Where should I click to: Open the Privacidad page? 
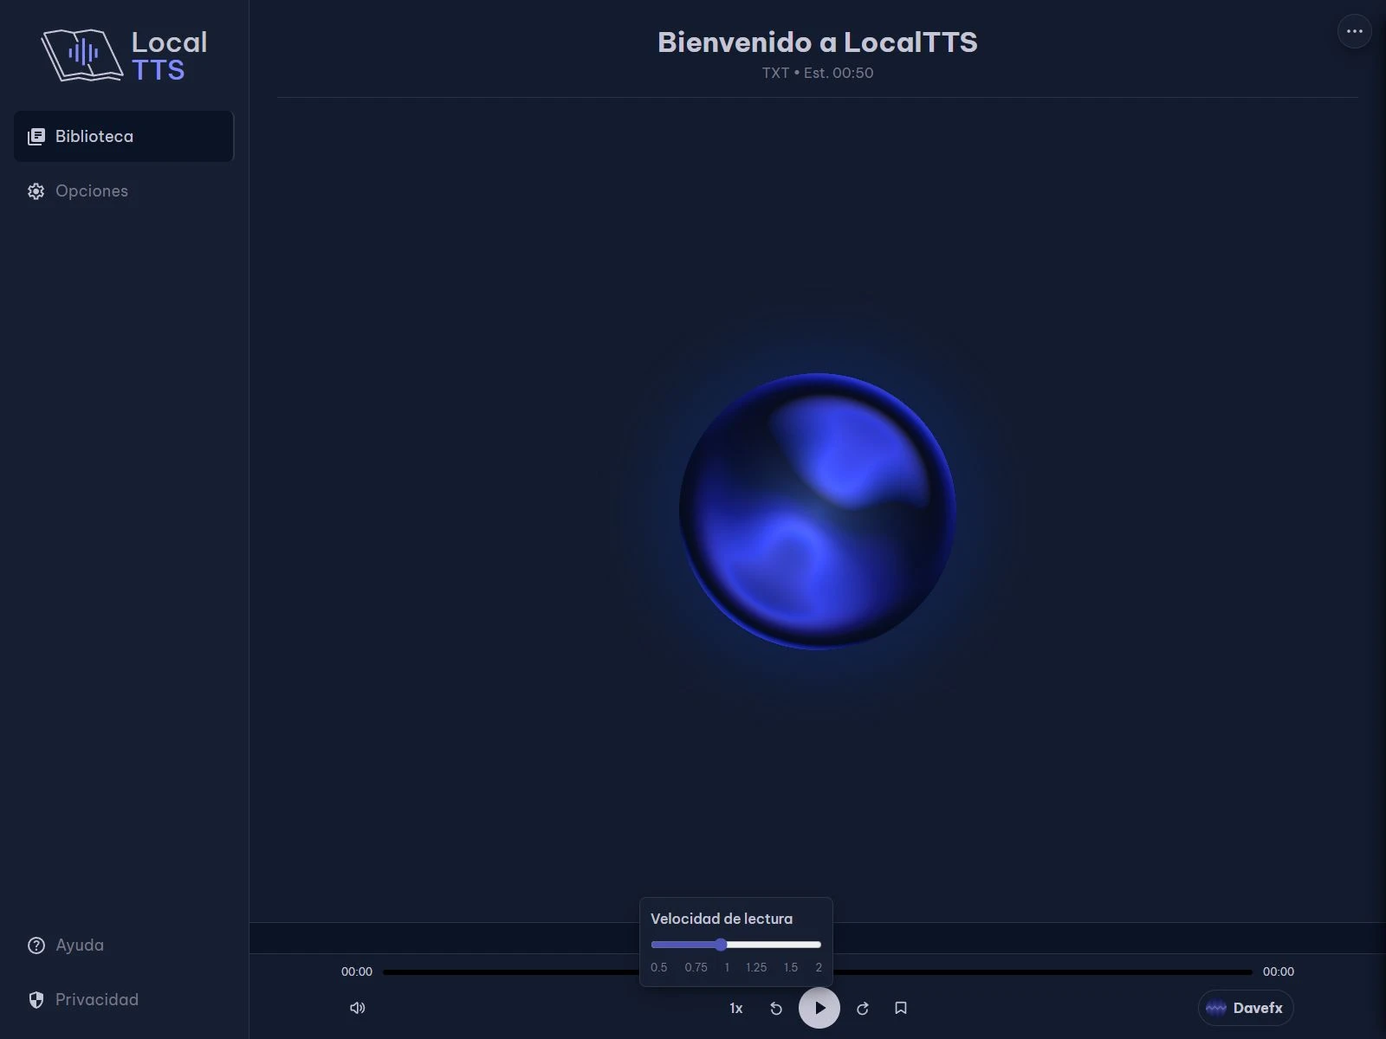(x=124, y=999)
